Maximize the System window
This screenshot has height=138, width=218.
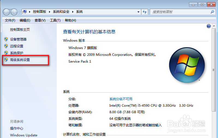(202, 5)
